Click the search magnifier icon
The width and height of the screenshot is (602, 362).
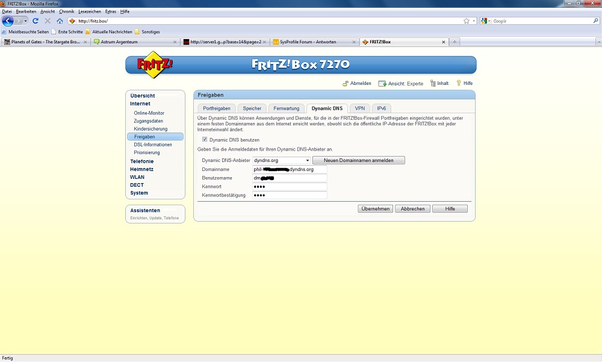596,20
